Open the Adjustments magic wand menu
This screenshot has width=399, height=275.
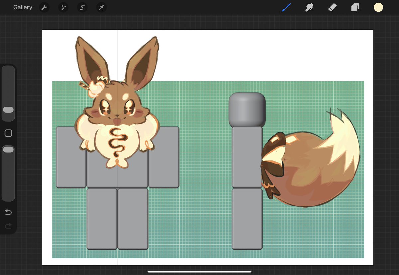coord(63,7)
